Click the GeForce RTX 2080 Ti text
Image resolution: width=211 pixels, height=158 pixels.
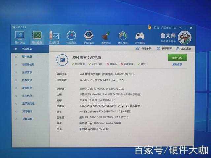[x=105, y=112]
